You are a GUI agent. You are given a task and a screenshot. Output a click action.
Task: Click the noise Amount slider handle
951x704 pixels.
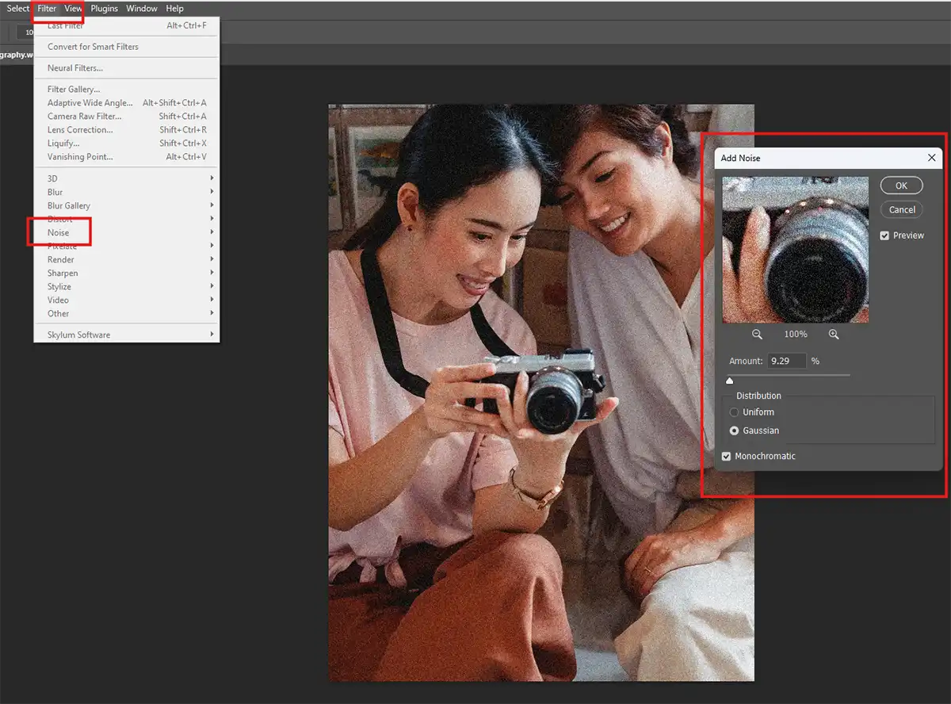(x=730, y=381)
